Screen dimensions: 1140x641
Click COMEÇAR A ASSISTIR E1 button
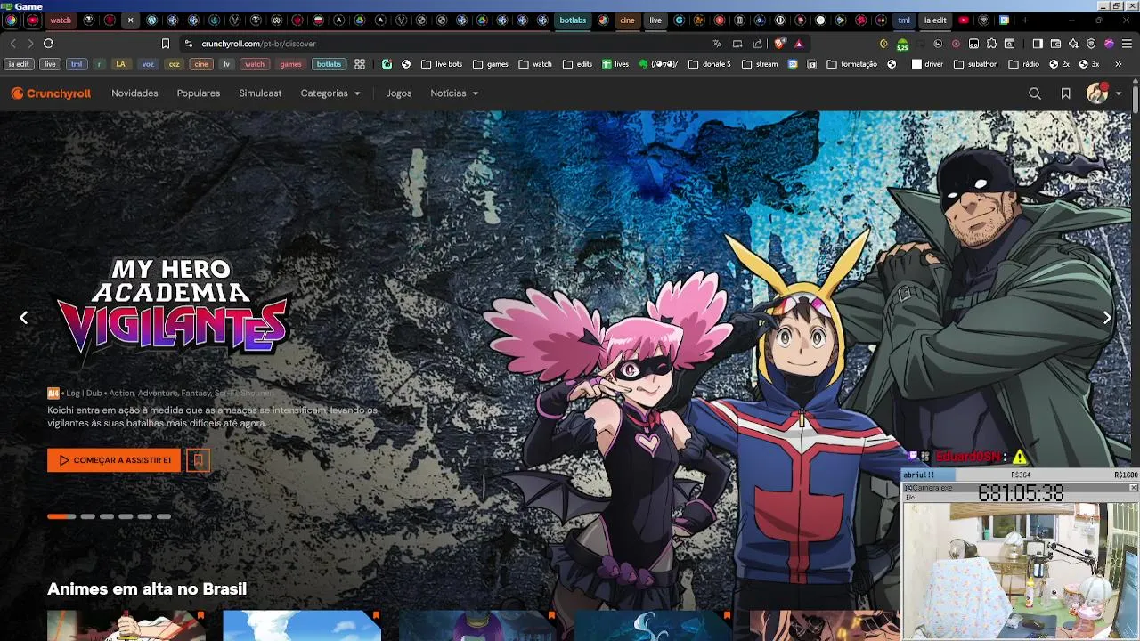point(114,460)
